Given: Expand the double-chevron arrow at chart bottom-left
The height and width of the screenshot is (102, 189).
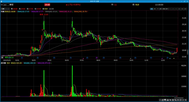Looking at the screenshot, I should 2,57.
